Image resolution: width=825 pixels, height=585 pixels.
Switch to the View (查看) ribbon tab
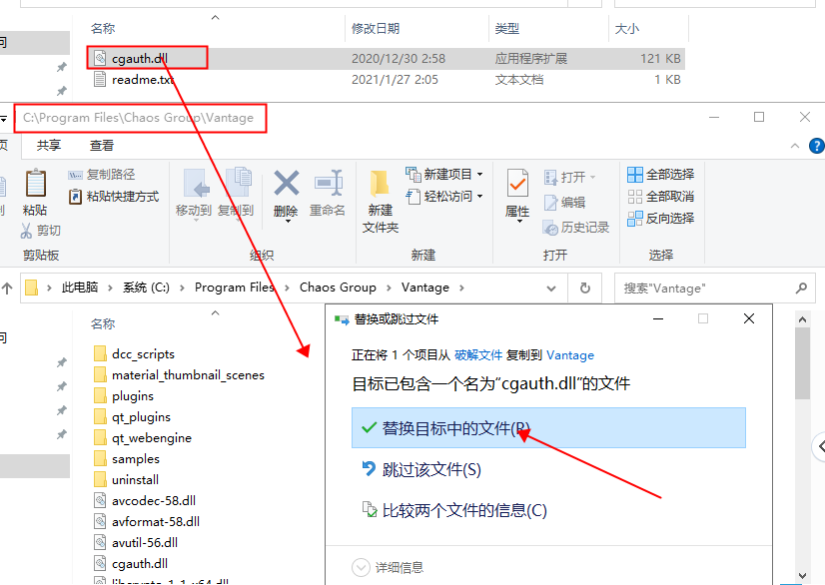click(102, 146)
